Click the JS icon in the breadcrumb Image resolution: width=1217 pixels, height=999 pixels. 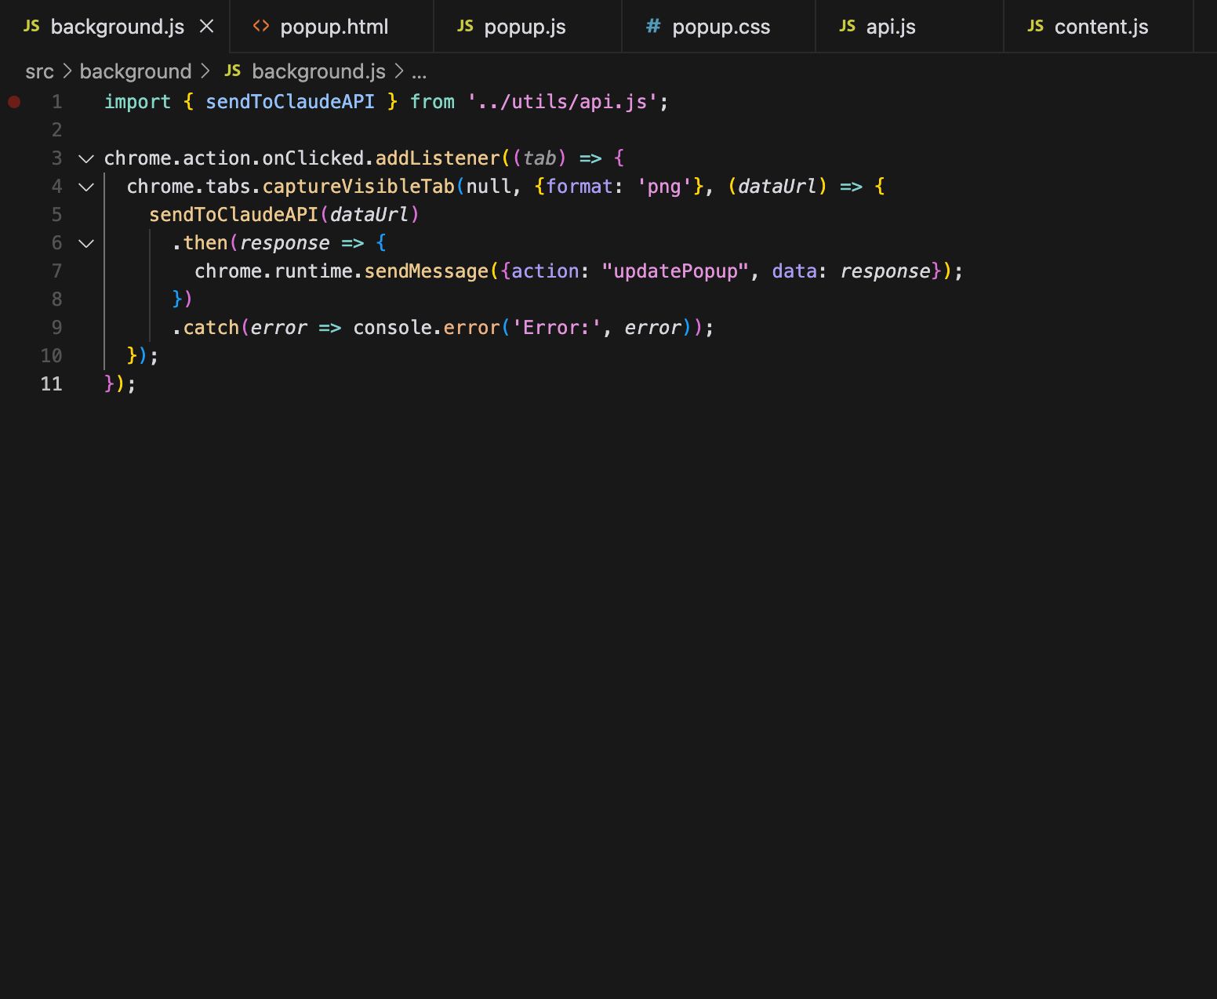point(232,71)
